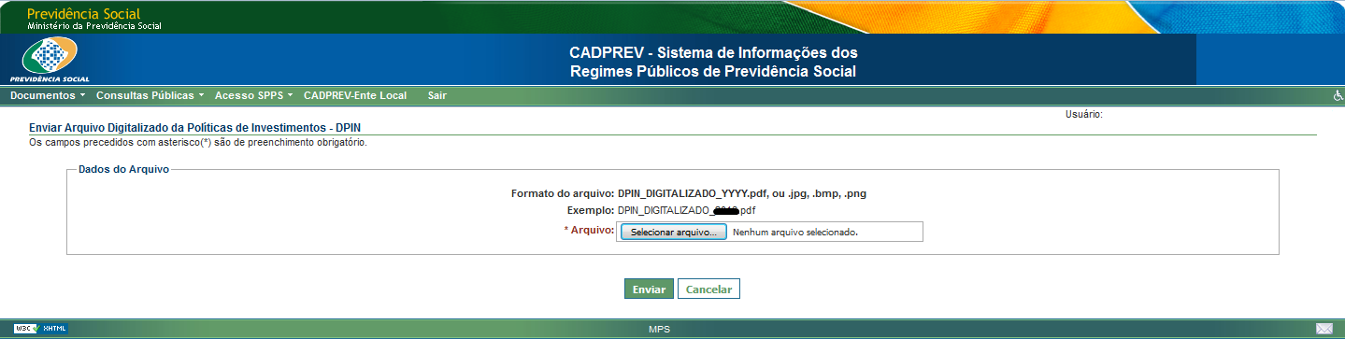The image size is (1345, 339).
Task: Click the 'Nenhum arquivo selecionado' file field
Action: pyautogui.click(x=794, y=233)
